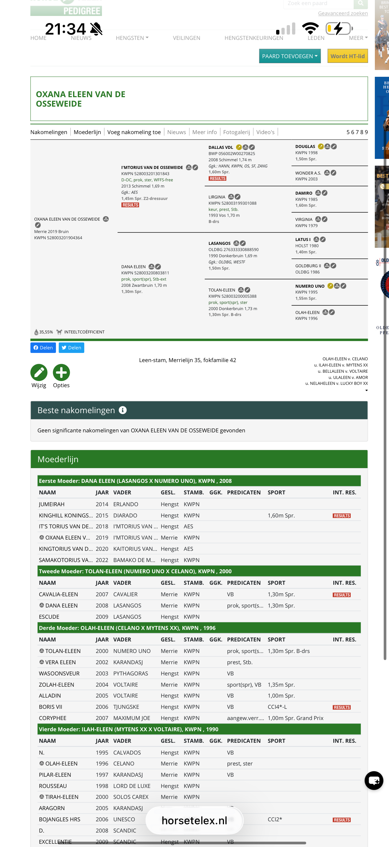389x847 pixels.
Task: Open the Opties plus icon
Action: (x=61, y=372)
